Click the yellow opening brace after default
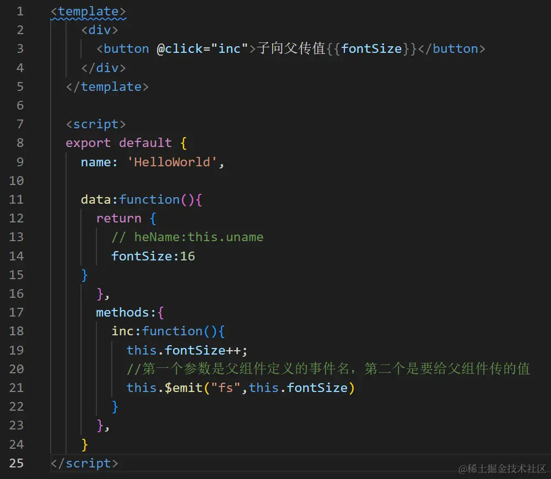Image resolution: width=551 pixels, height=479 pixels. pos(183,143)
